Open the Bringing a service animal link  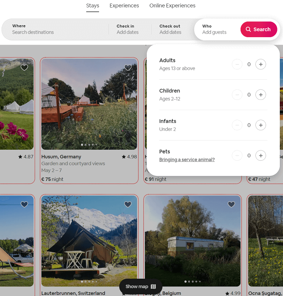[187, 160]
